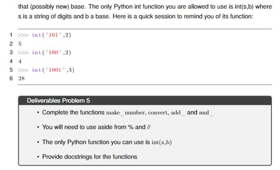Click the Deliverables Problem 5 header

click(59, 100)
